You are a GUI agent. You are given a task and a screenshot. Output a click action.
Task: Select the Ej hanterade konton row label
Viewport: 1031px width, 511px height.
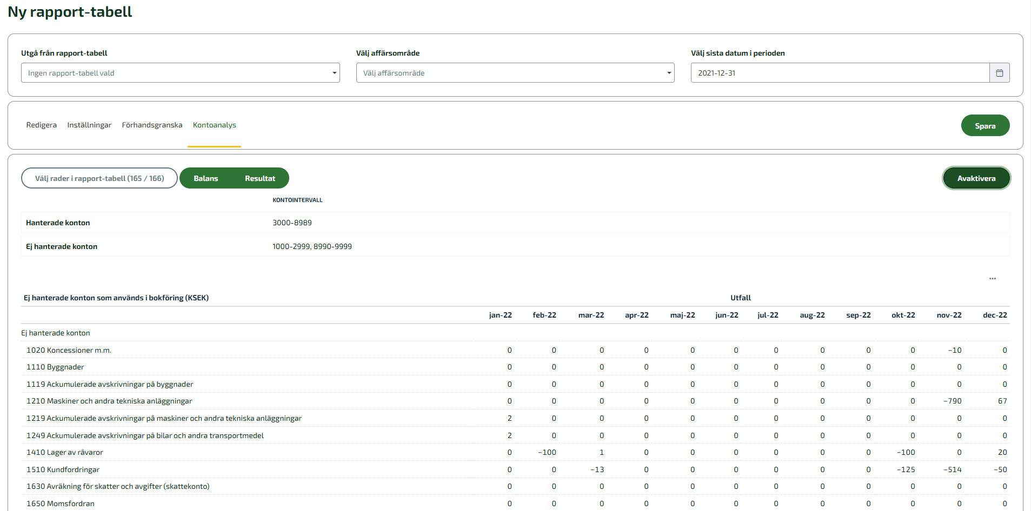point(62,246)
